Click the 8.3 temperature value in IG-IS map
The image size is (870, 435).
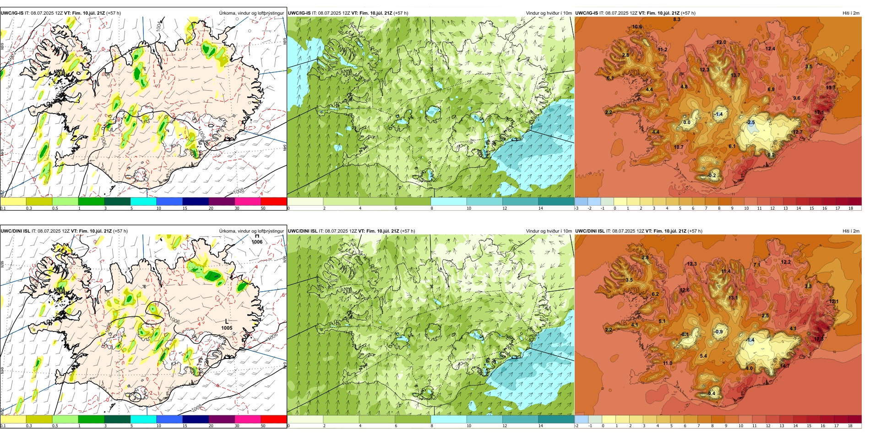pos(676,19)
